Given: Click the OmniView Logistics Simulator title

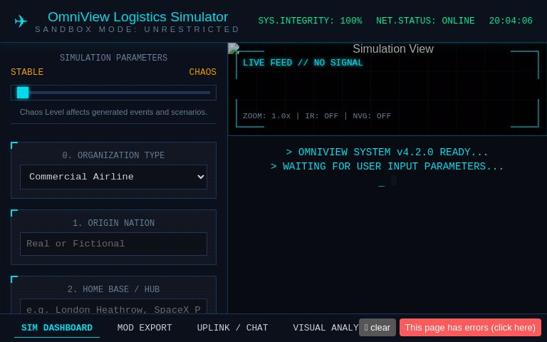Looking at the screenshot, I should tap(137, 17).
